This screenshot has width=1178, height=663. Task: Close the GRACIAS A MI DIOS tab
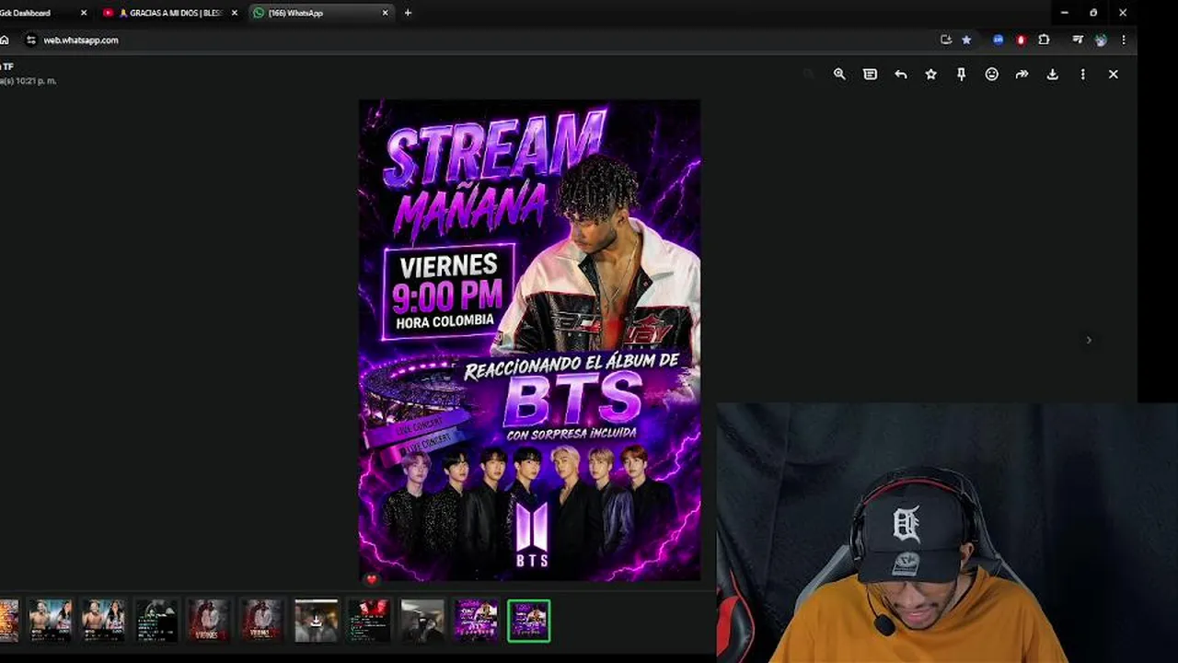pyautogui.click(x=234, y=13)
